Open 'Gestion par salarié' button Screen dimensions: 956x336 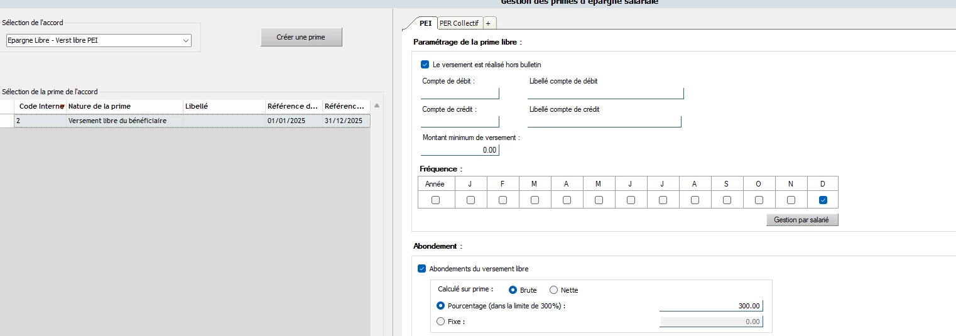pos(801,220)
